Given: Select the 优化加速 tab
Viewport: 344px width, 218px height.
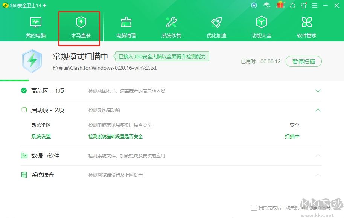Looking at the screenshot, I should coord(216,27).
